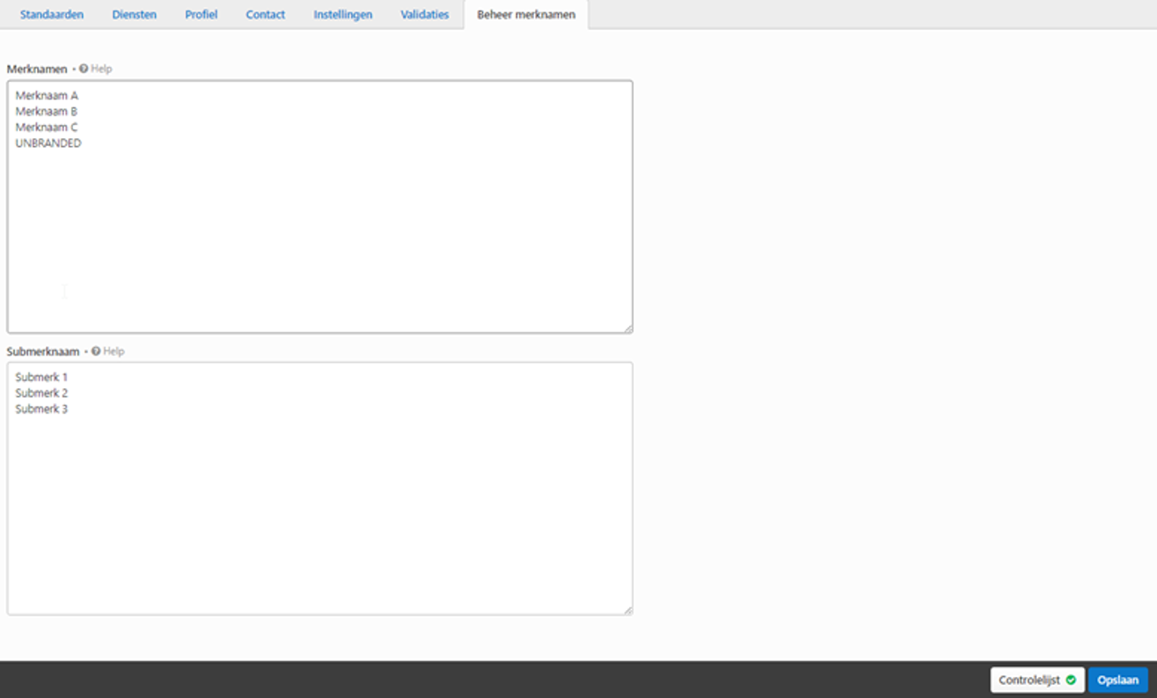Open the Help icon next to Merknamen
The image size is (1157, 698).
click(x=84, y=68)
